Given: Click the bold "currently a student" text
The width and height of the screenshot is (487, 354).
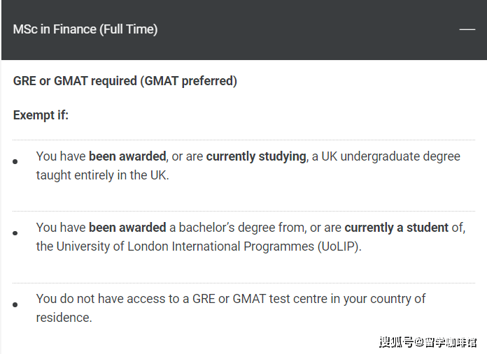Looking at the screenshot, I should (397, 228).
